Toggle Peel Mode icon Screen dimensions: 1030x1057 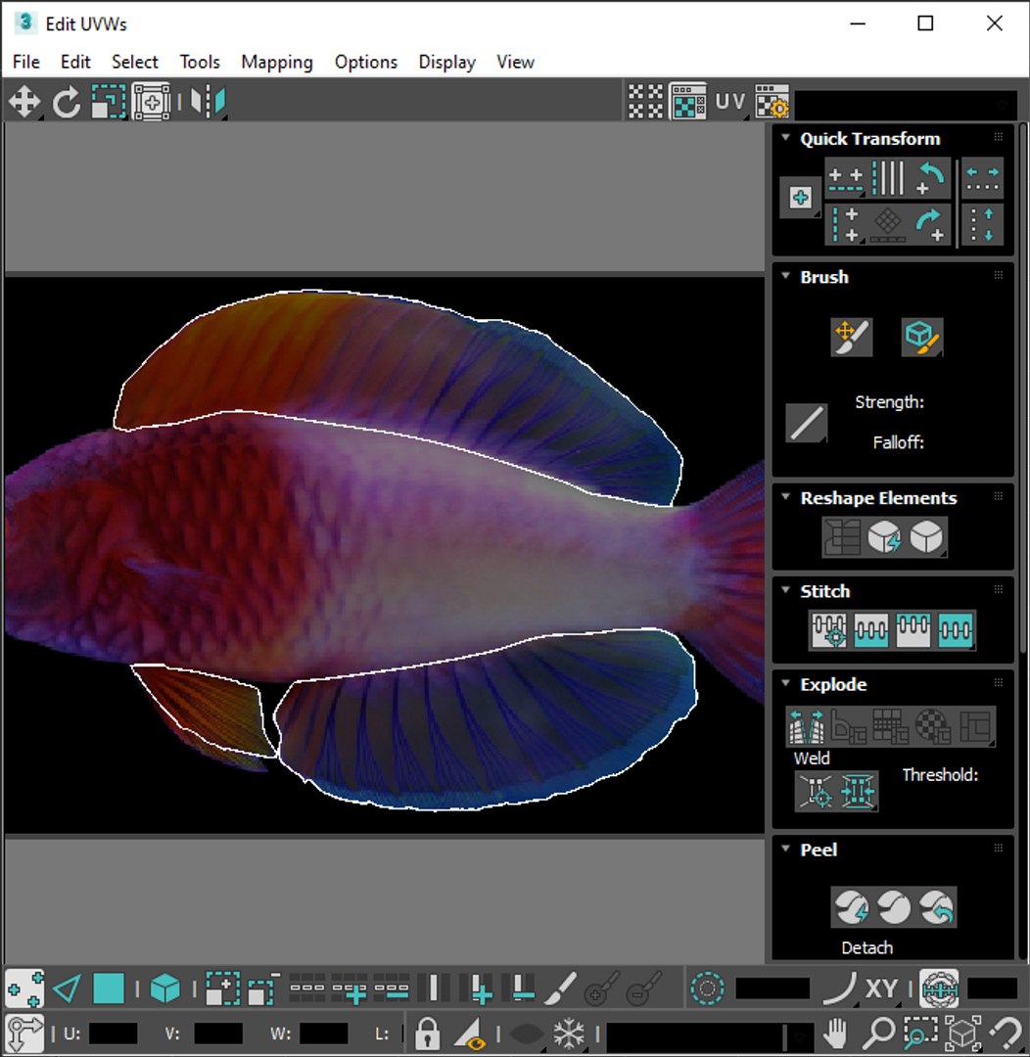(x=894, y=907)
